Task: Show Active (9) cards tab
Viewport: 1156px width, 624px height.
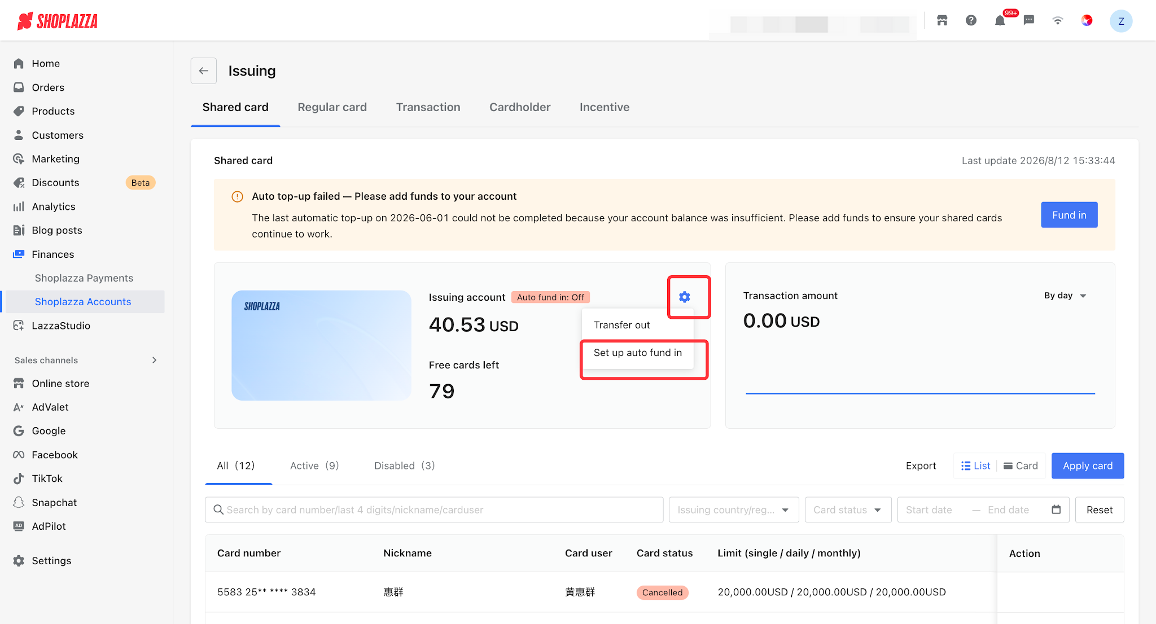Action: pyautogui.click(x=314, y=466)
